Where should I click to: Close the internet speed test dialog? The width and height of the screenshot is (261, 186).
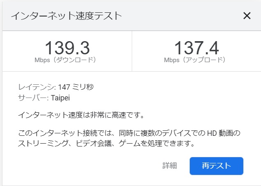[247, 16]
